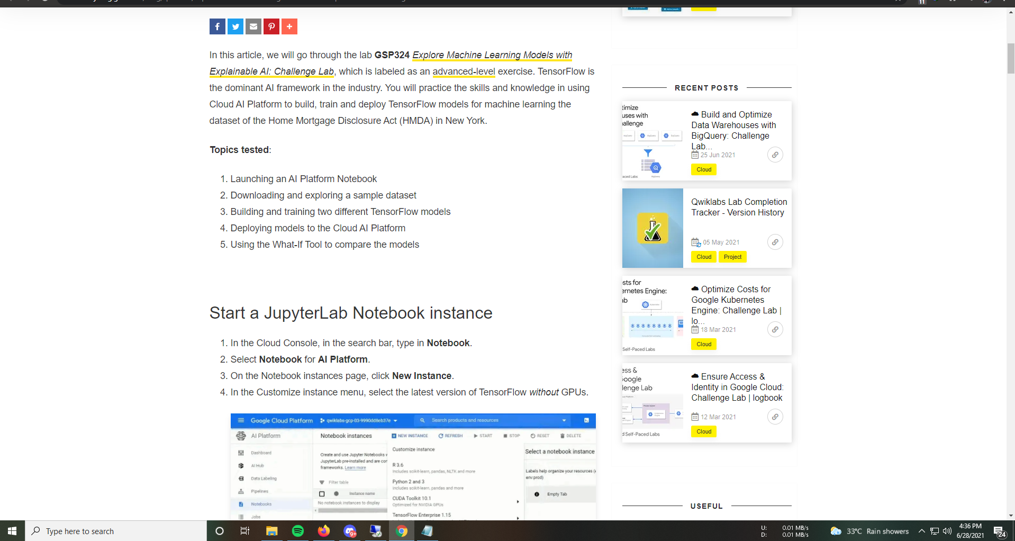Click scrollbar down arrow
The image size is (1015, 541).
1011,516
